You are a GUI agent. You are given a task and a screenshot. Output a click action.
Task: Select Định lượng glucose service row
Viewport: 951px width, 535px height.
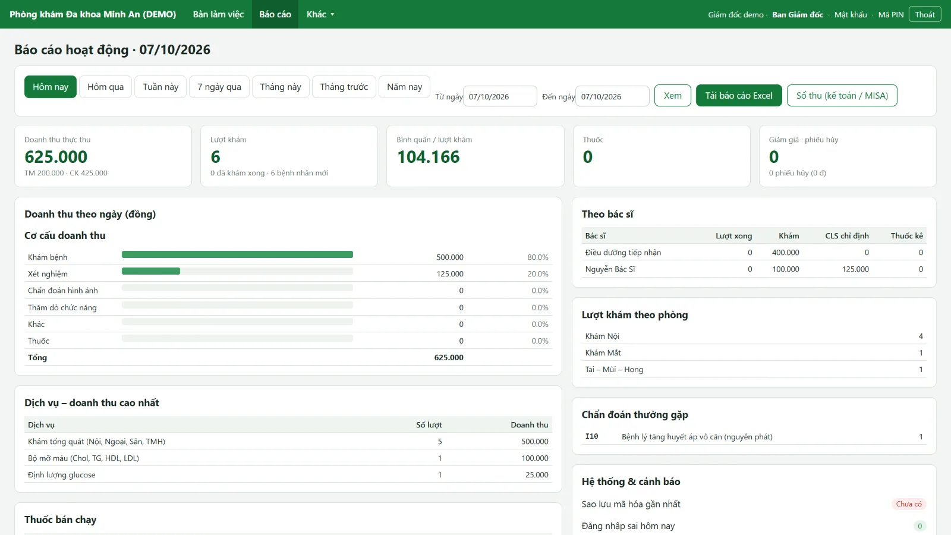288,475
